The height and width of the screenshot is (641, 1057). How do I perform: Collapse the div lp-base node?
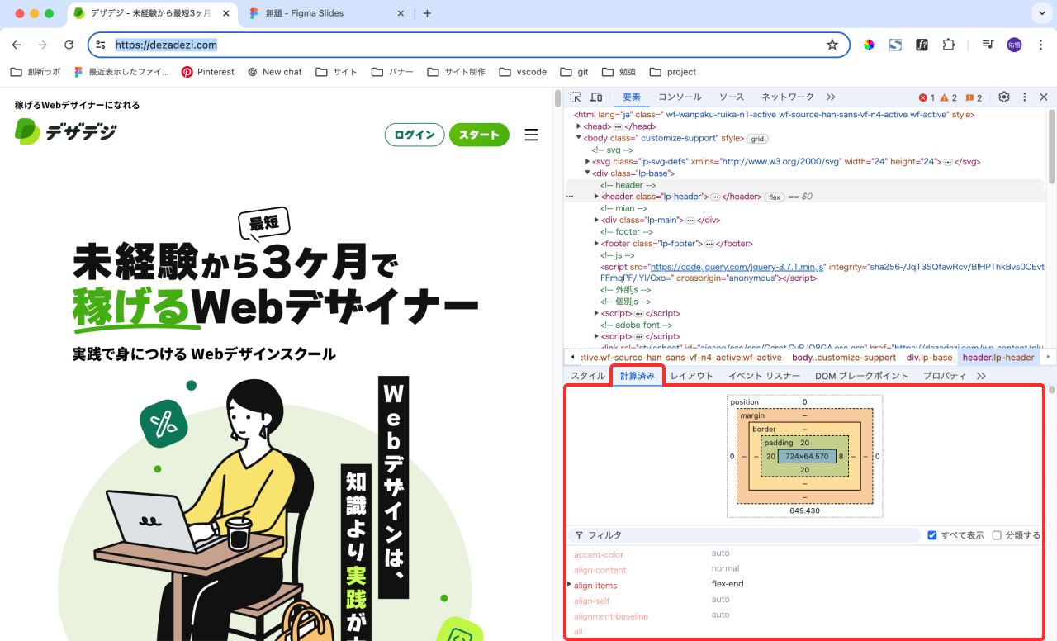coord(588,173)
